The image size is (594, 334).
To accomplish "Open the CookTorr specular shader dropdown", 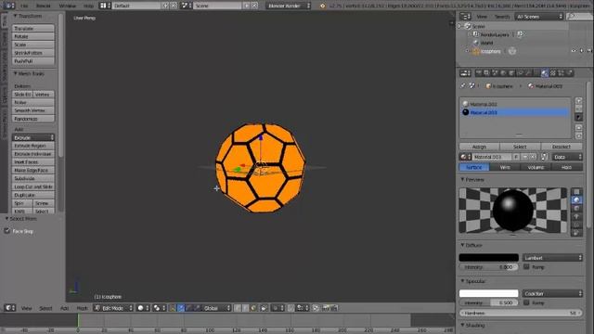I will point(552,293).
